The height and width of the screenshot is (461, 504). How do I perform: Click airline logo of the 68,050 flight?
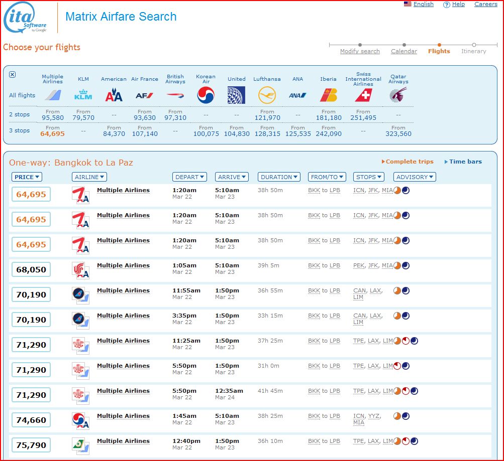click(80, 270)
